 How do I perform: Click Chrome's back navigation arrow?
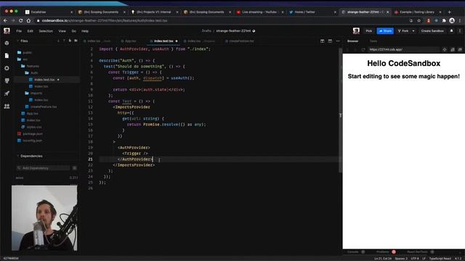(5, 20)
